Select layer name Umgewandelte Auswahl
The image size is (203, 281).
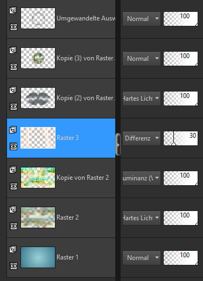[86, 18]
